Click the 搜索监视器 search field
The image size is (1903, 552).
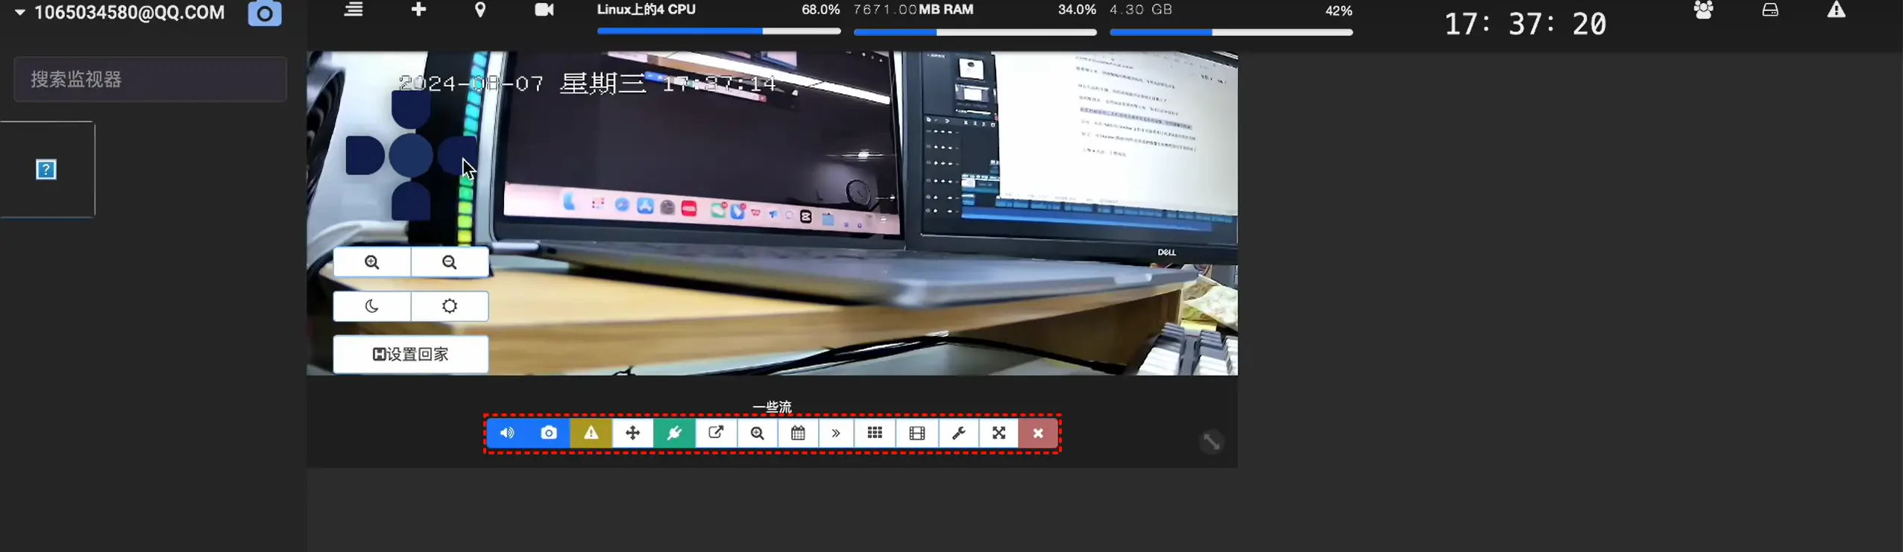[x=151, y=79]
